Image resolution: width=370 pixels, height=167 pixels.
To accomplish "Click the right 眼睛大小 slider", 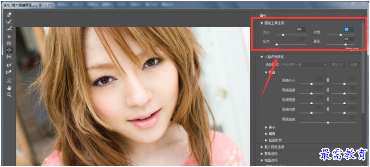I will [x=344, y=84].
